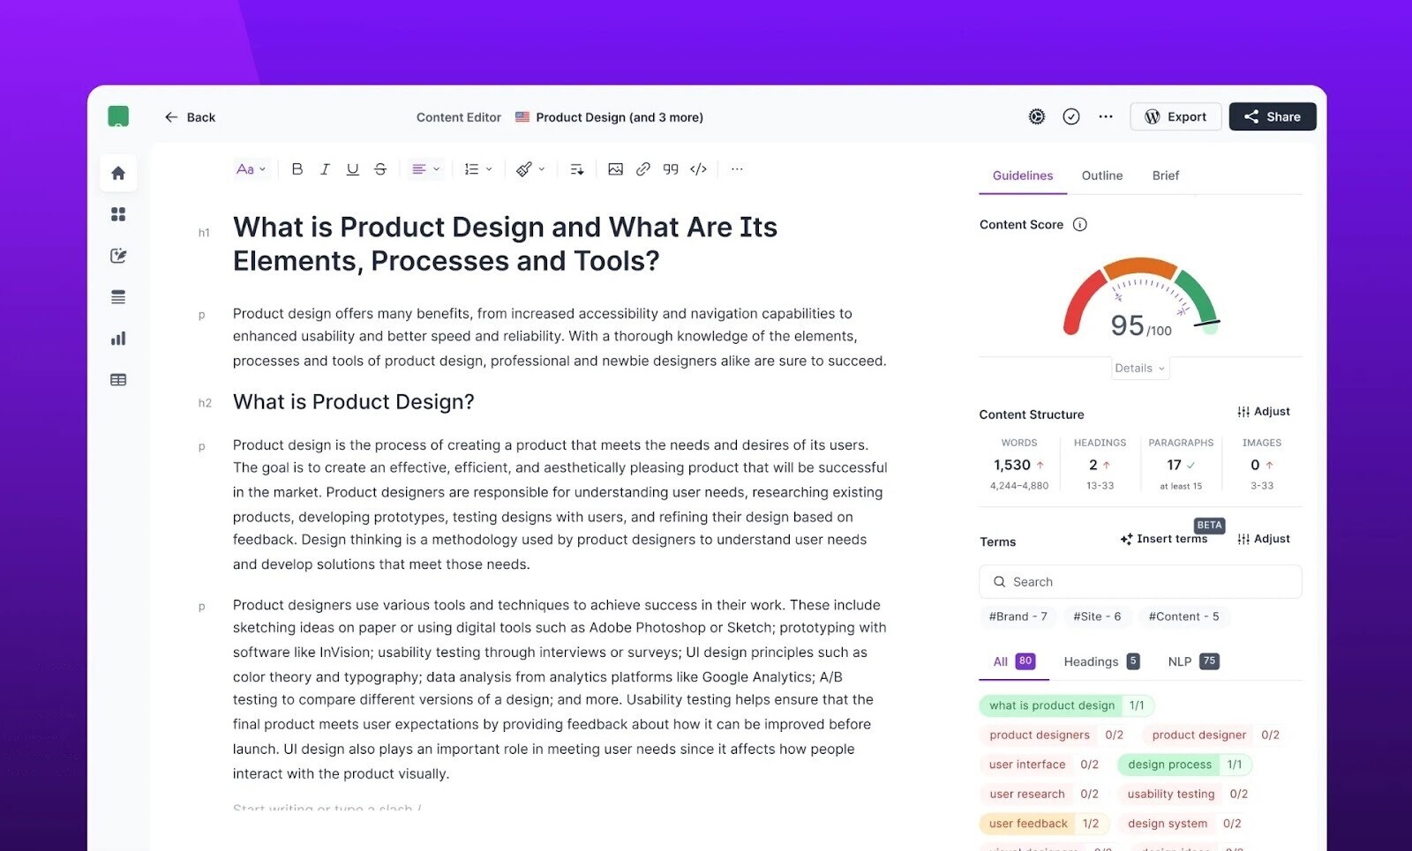Export the document to WordPress
The image size is (1412, 851).
[x=1175, y=116]
